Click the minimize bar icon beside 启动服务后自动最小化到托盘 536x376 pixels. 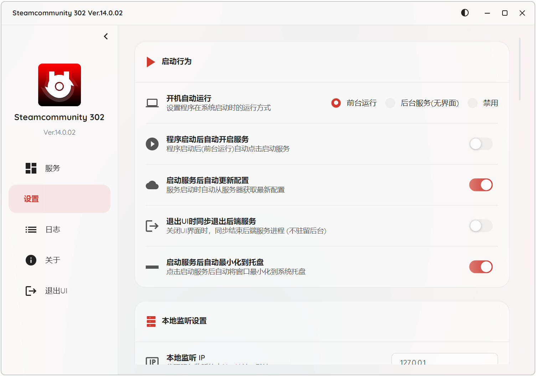click(152, 267)
